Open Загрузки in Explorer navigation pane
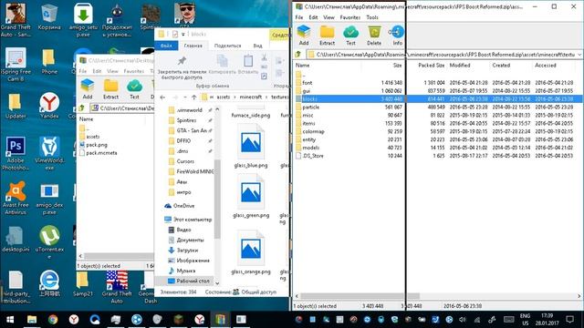Screen dimensions: 584x328 click(187, 251)
